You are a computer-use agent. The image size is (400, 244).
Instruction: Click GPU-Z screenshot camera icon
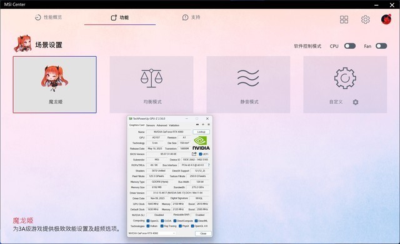tap(197, 125)
